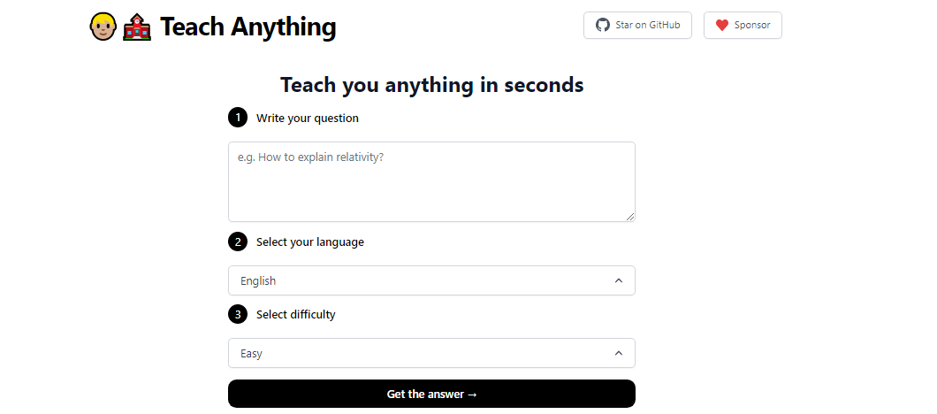Click the step 1 number circle
The image size is (937, 414).
[237, 118]
